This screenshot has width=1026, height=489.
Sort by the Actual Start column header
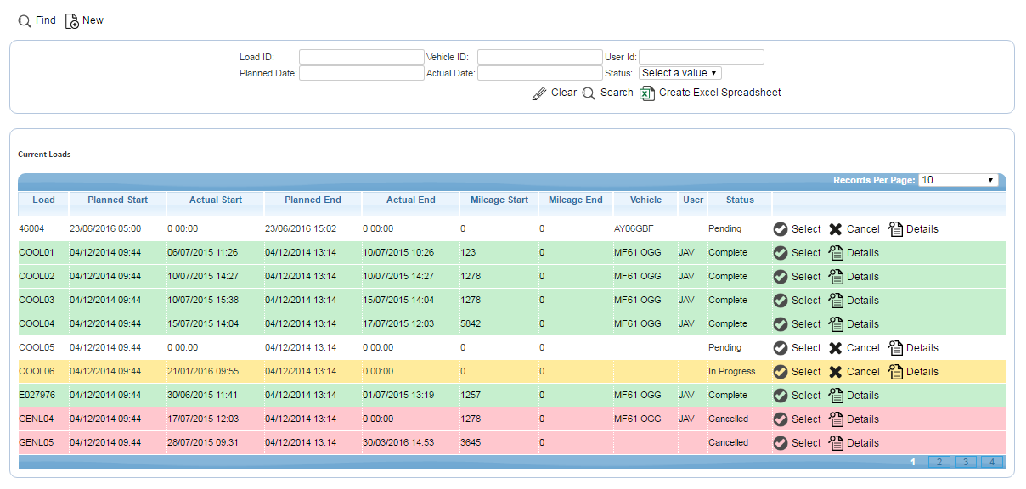[216, 200]
